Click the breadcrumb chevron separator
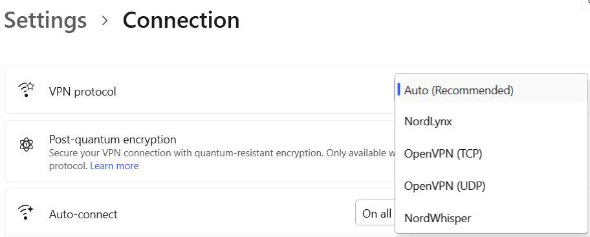Screen dimensions: 590x237 [105, 21]
